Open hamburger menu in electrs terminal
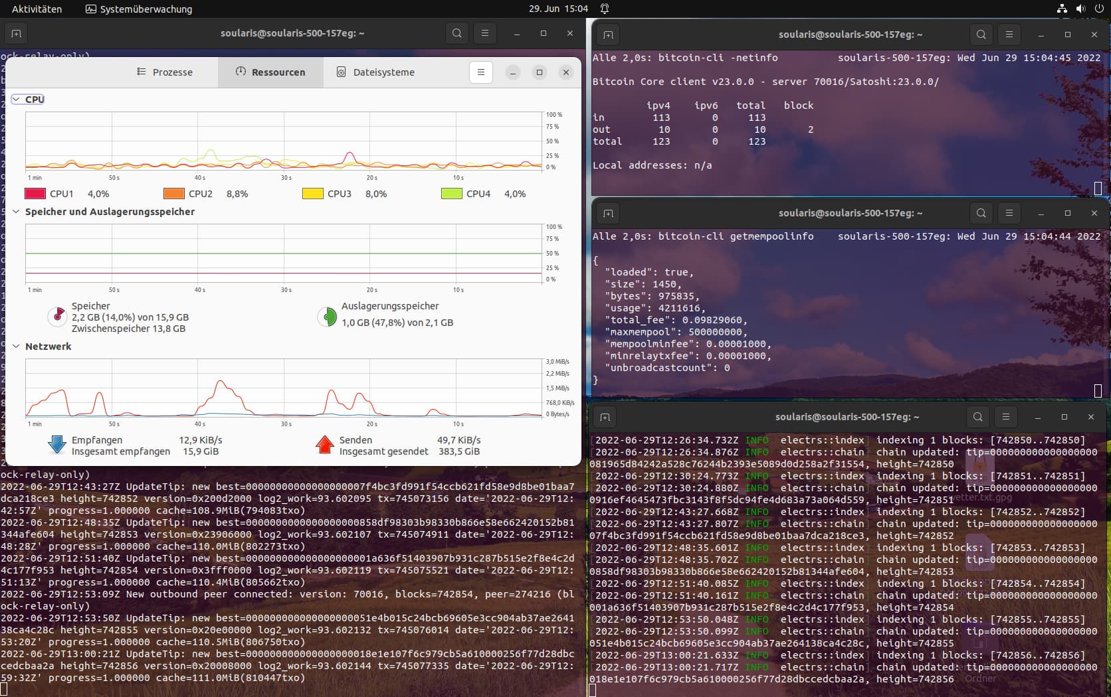 (x=1006, y=417)
